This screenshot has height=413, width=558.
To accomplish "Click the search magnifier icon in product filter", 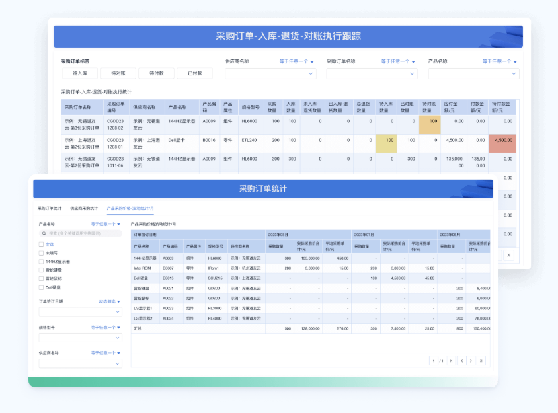I will click(43, 233).
